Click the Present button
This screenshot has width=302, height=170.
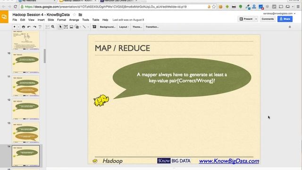pyautogui.click(x=246, y=19)
